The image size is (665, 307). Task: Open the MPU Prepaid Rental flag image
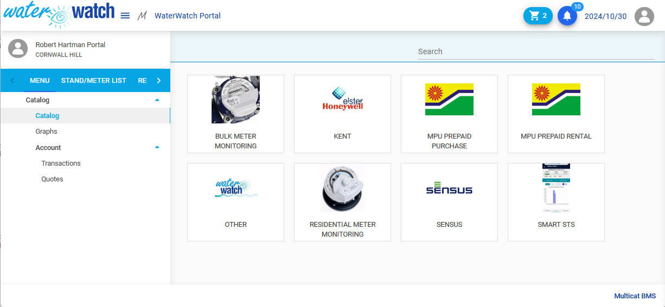[x=556, y=100]
